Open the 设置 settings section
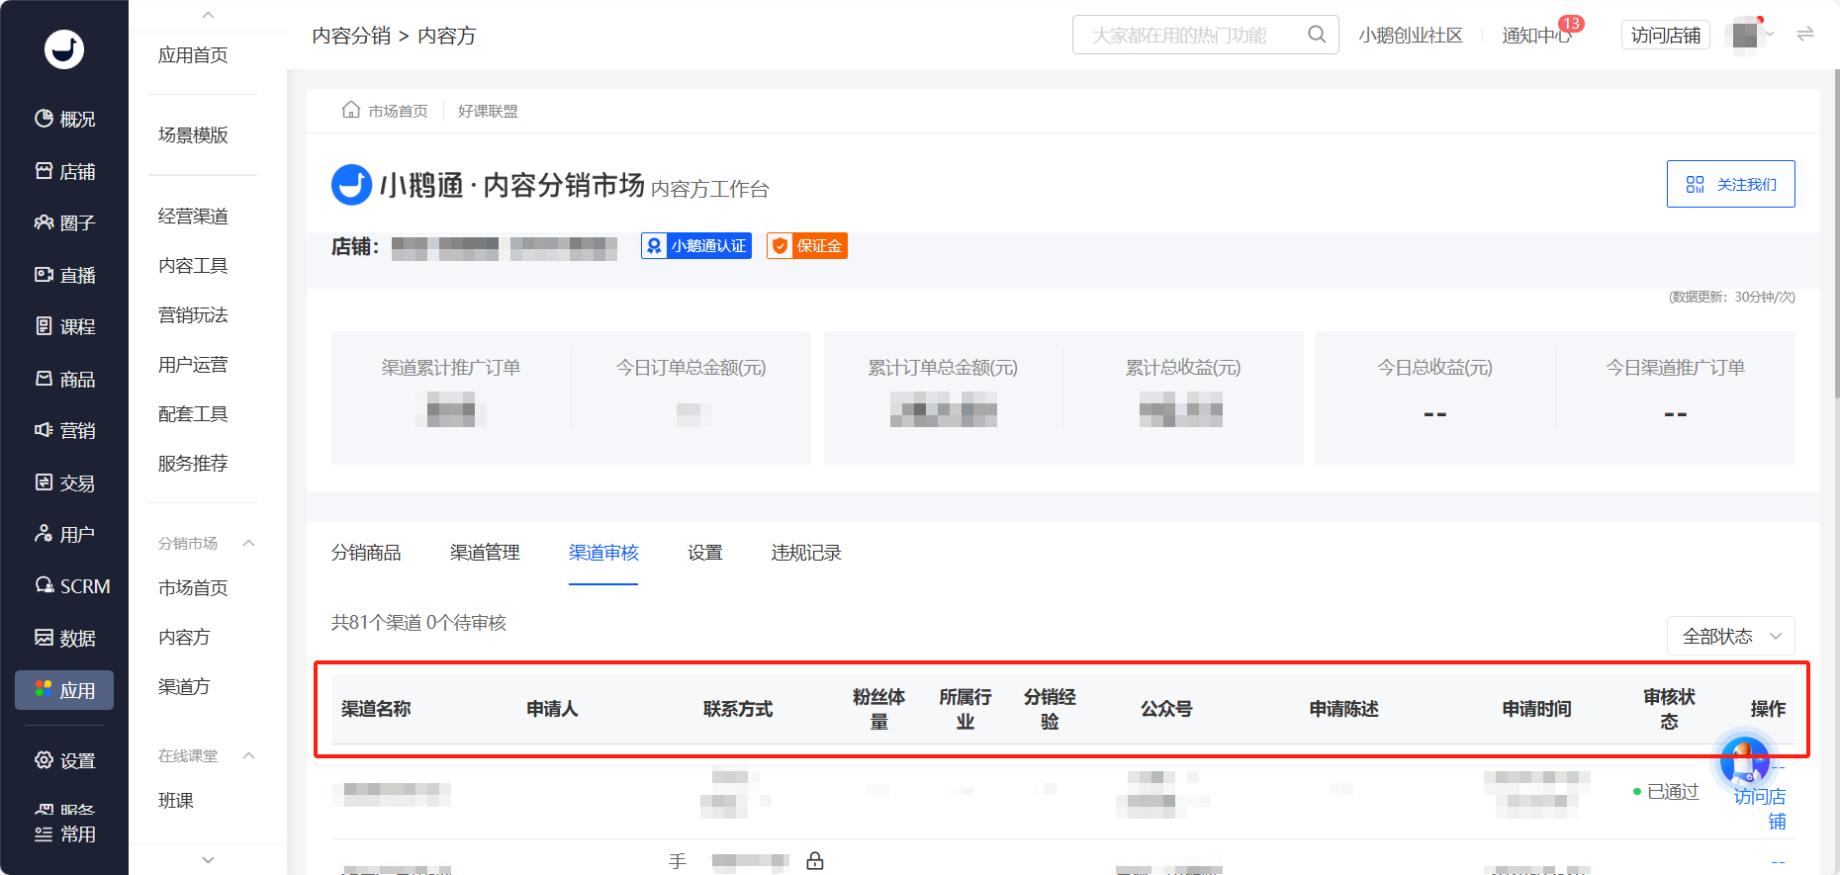Viewport: 1840px width, 875px height. (64, 761)
